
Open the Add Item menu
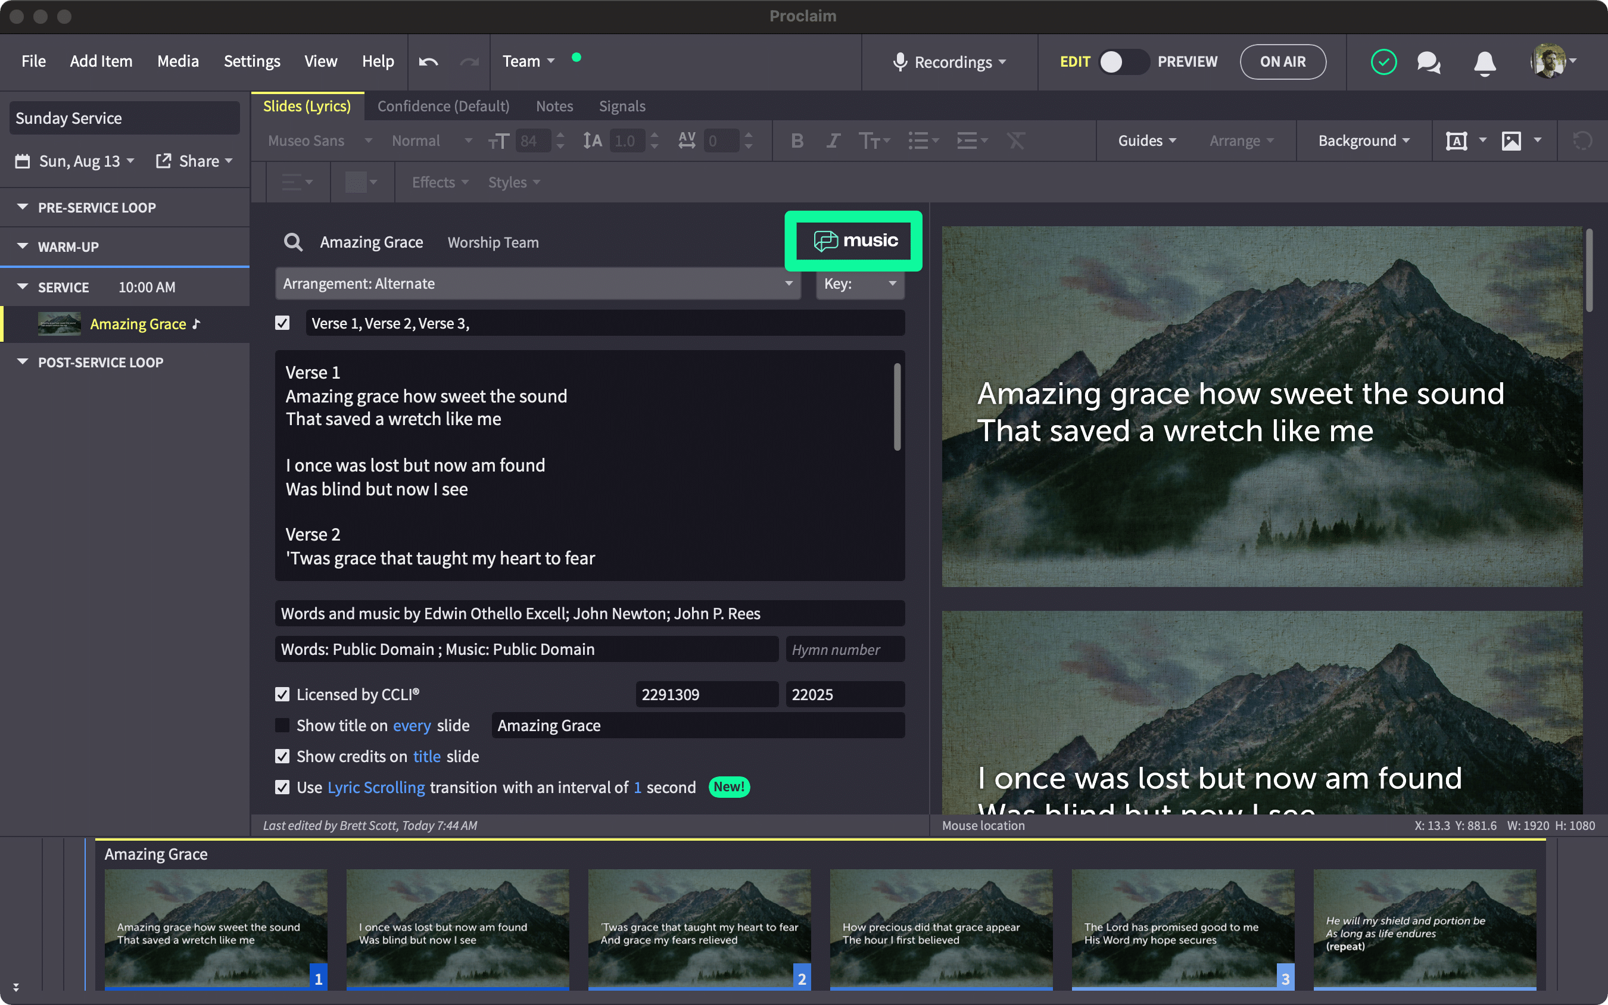point(101,61)
